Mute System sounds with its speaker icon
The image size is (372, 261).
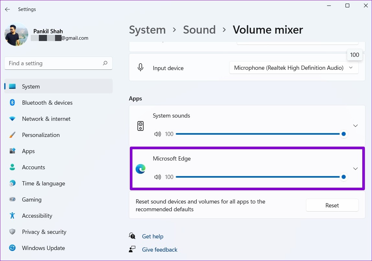click(158, 134)
